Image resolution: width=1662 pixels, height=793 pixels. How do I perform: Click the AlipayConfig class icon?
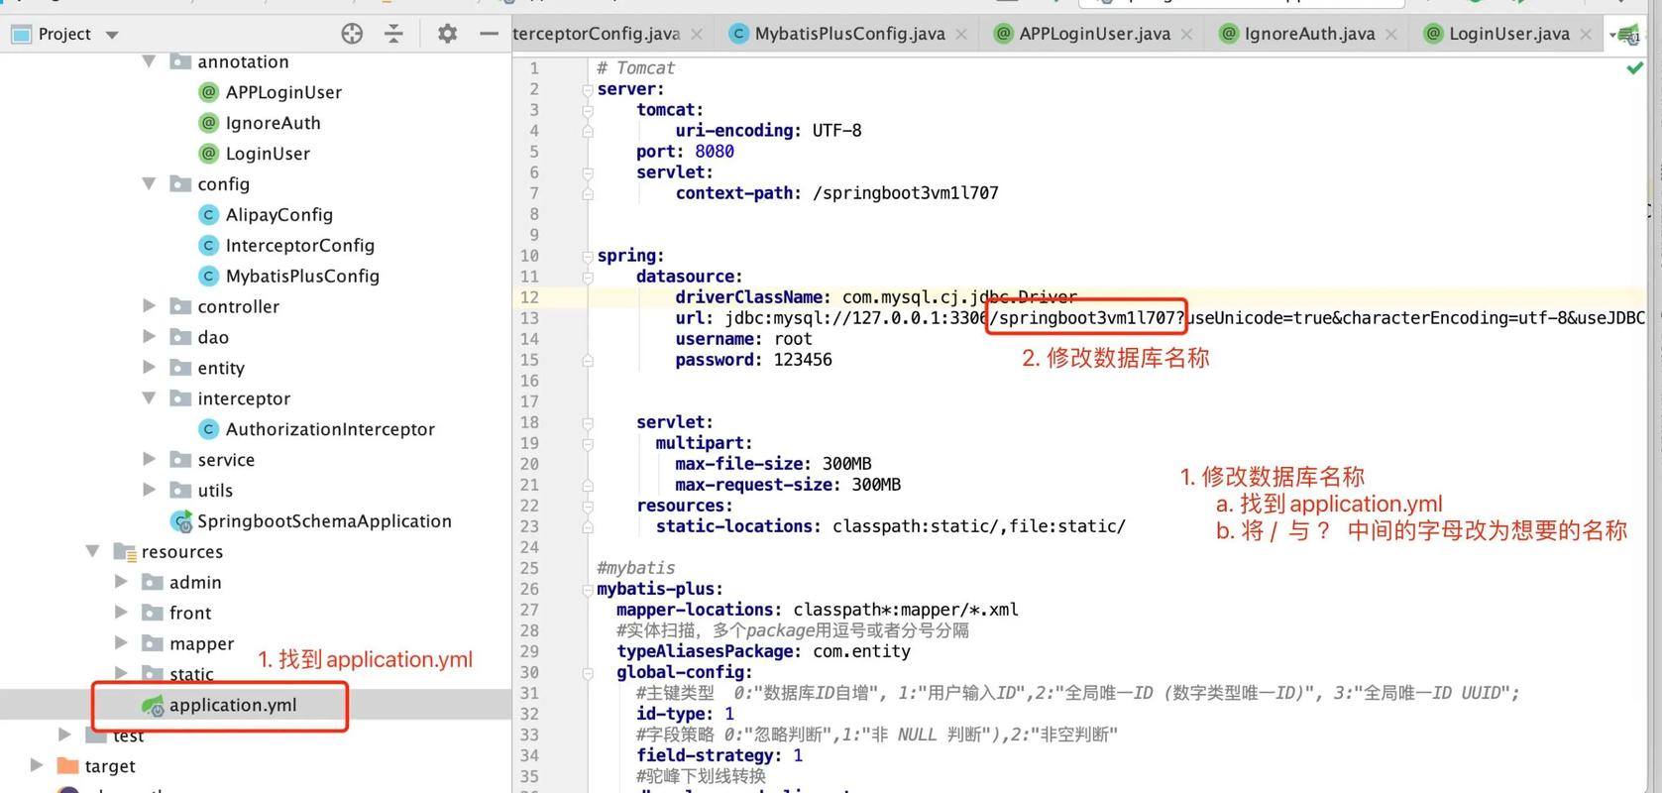click(208, 215)
